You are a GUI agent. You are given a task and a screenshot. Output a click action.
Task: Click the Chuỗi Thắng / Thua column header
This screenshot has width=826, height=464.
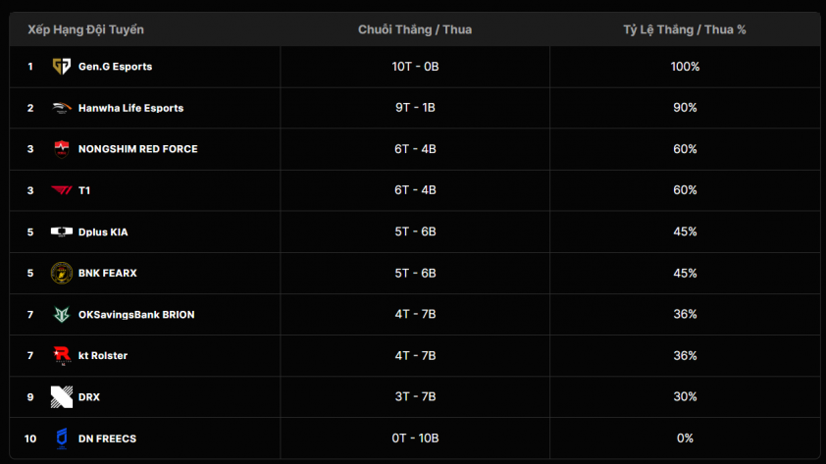[415, 29]
